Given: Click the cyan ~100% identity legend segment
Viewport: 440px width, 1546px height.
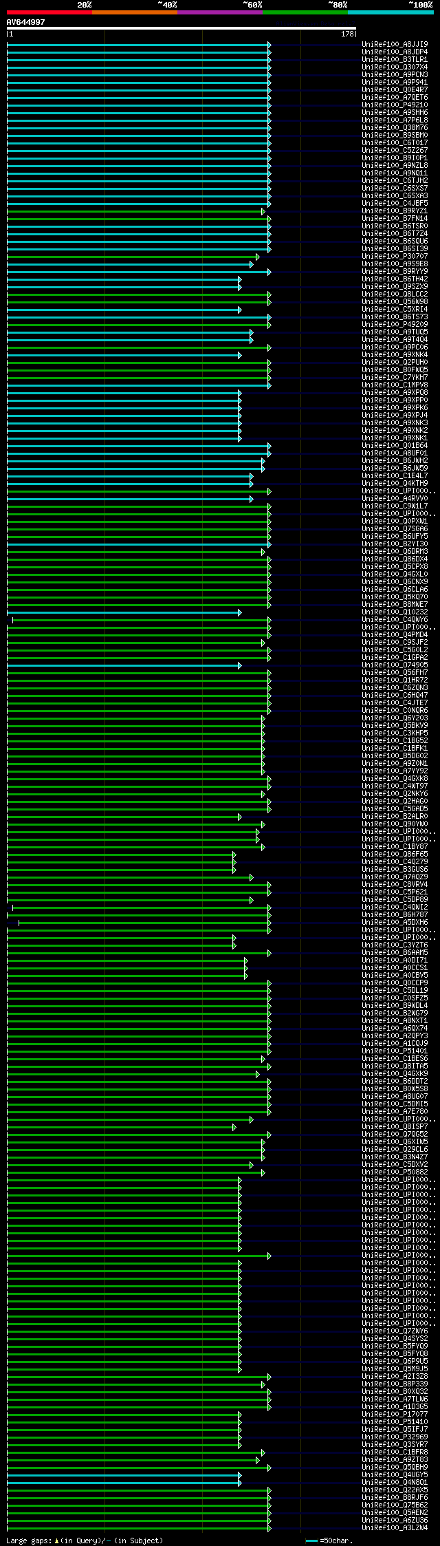Looking at the screenshot, I should [x=390, y=12].
